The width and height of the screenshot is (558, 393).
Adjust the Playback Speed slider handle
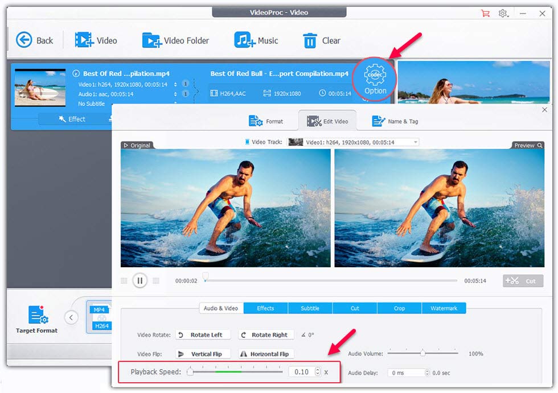(190, 372)
